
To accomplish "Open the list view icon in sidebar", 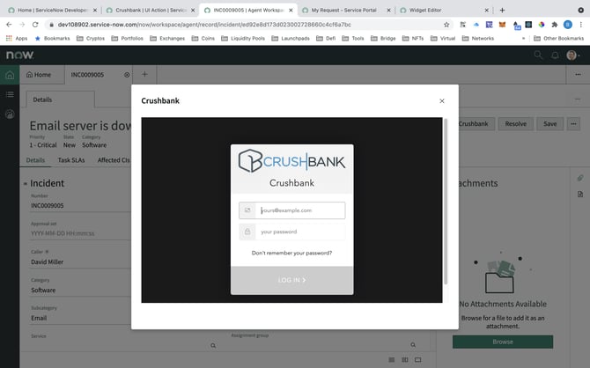I will pyautogui.click(x=10, y=94).
